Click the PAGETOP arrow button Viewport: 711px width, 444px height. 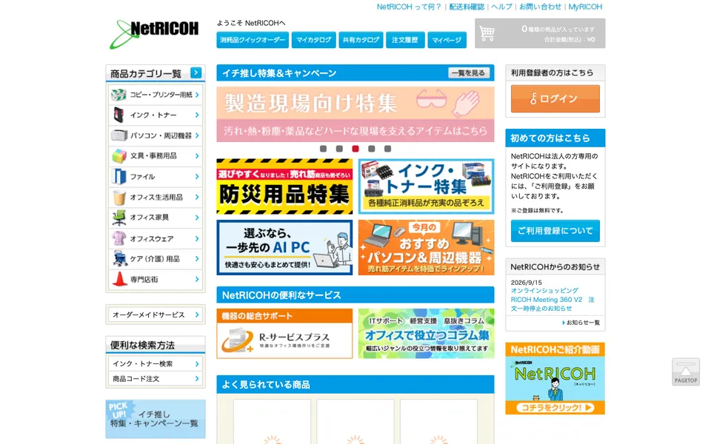[x=686, y=372]
